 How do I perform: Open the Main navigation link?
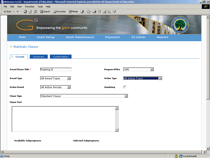pos(22,37)
